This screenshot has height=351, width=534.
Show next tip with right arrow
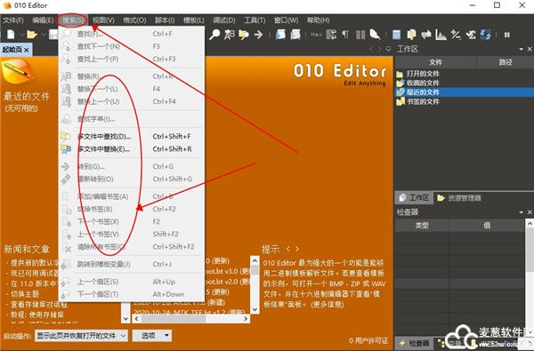pyautogui.click(x=297, y=249)
